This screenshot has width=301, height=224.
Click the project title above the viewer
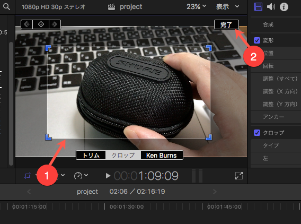pyautogui.click(x=131, y=7)
